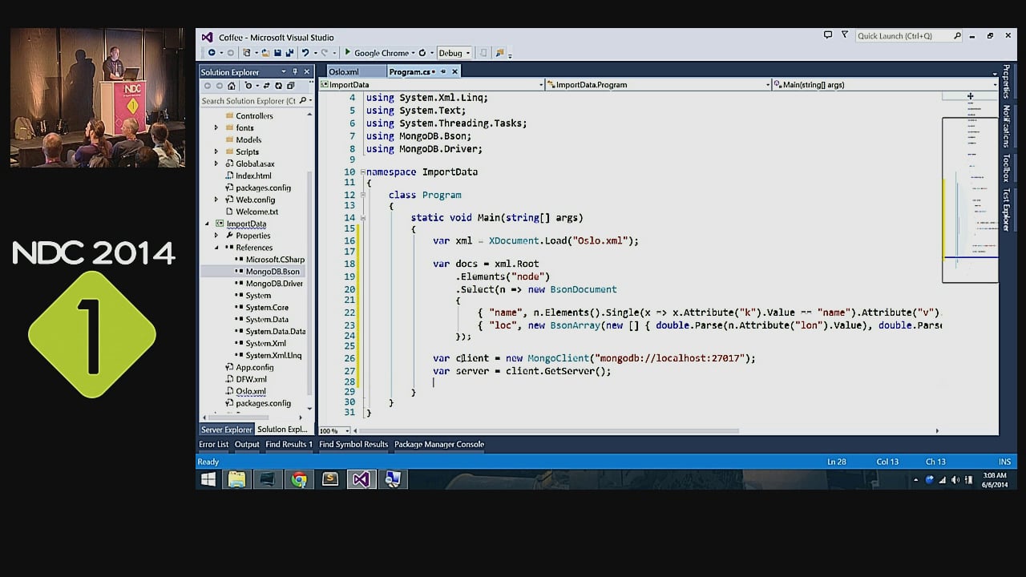Viewport: 1026px width, 577px height.
Task: Save the current file with the Save icon
Action: pyautogui.click(x=277, y=53)
